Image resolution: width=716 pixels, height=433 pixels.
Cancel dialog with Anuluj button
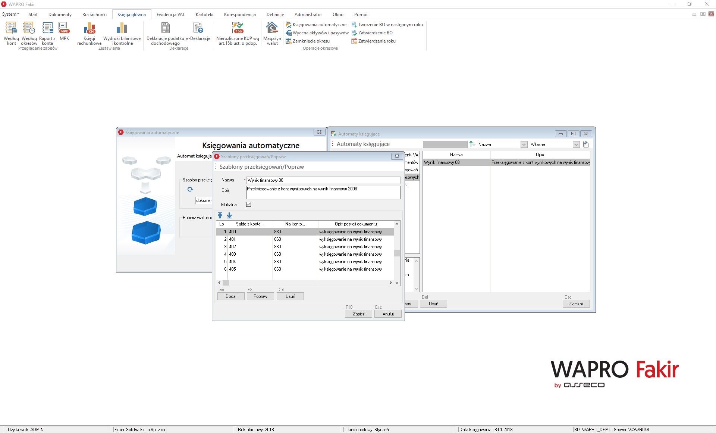[388, 314]
